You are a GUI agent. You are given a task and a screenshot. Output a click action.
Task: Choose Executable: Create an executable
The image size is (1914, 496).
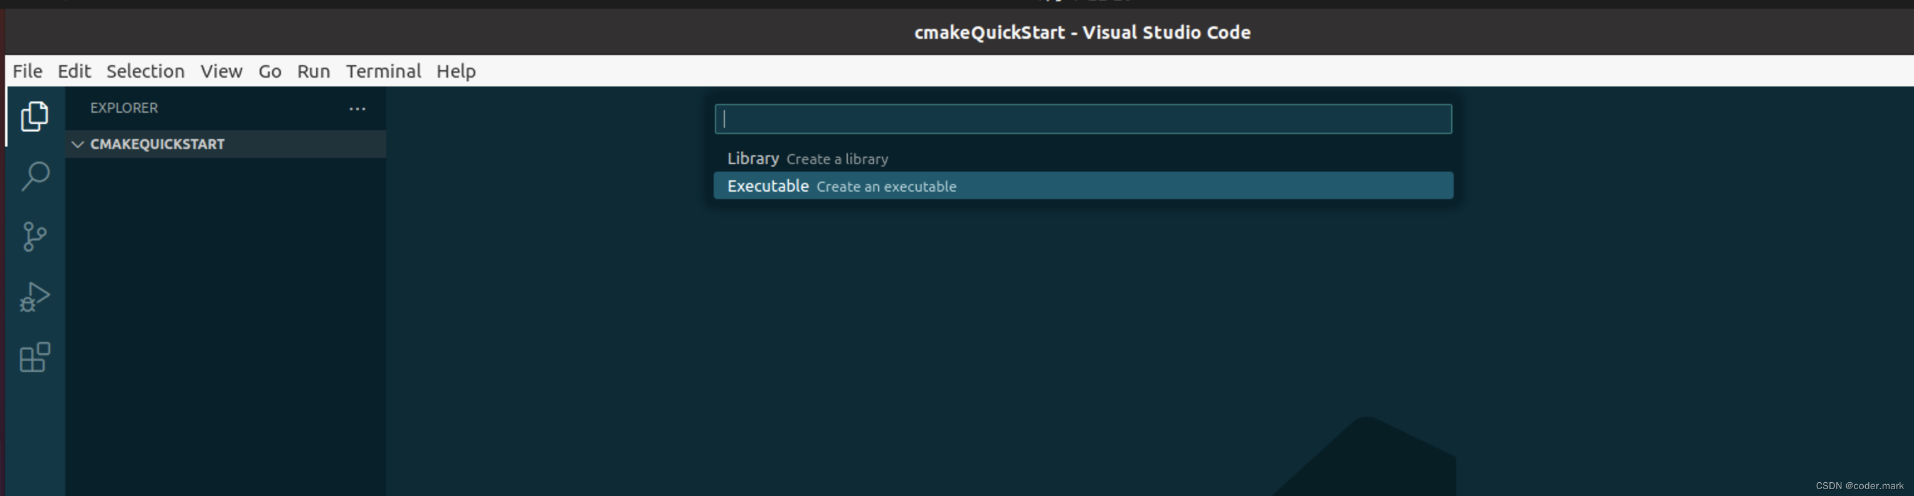coord(1083,185)
